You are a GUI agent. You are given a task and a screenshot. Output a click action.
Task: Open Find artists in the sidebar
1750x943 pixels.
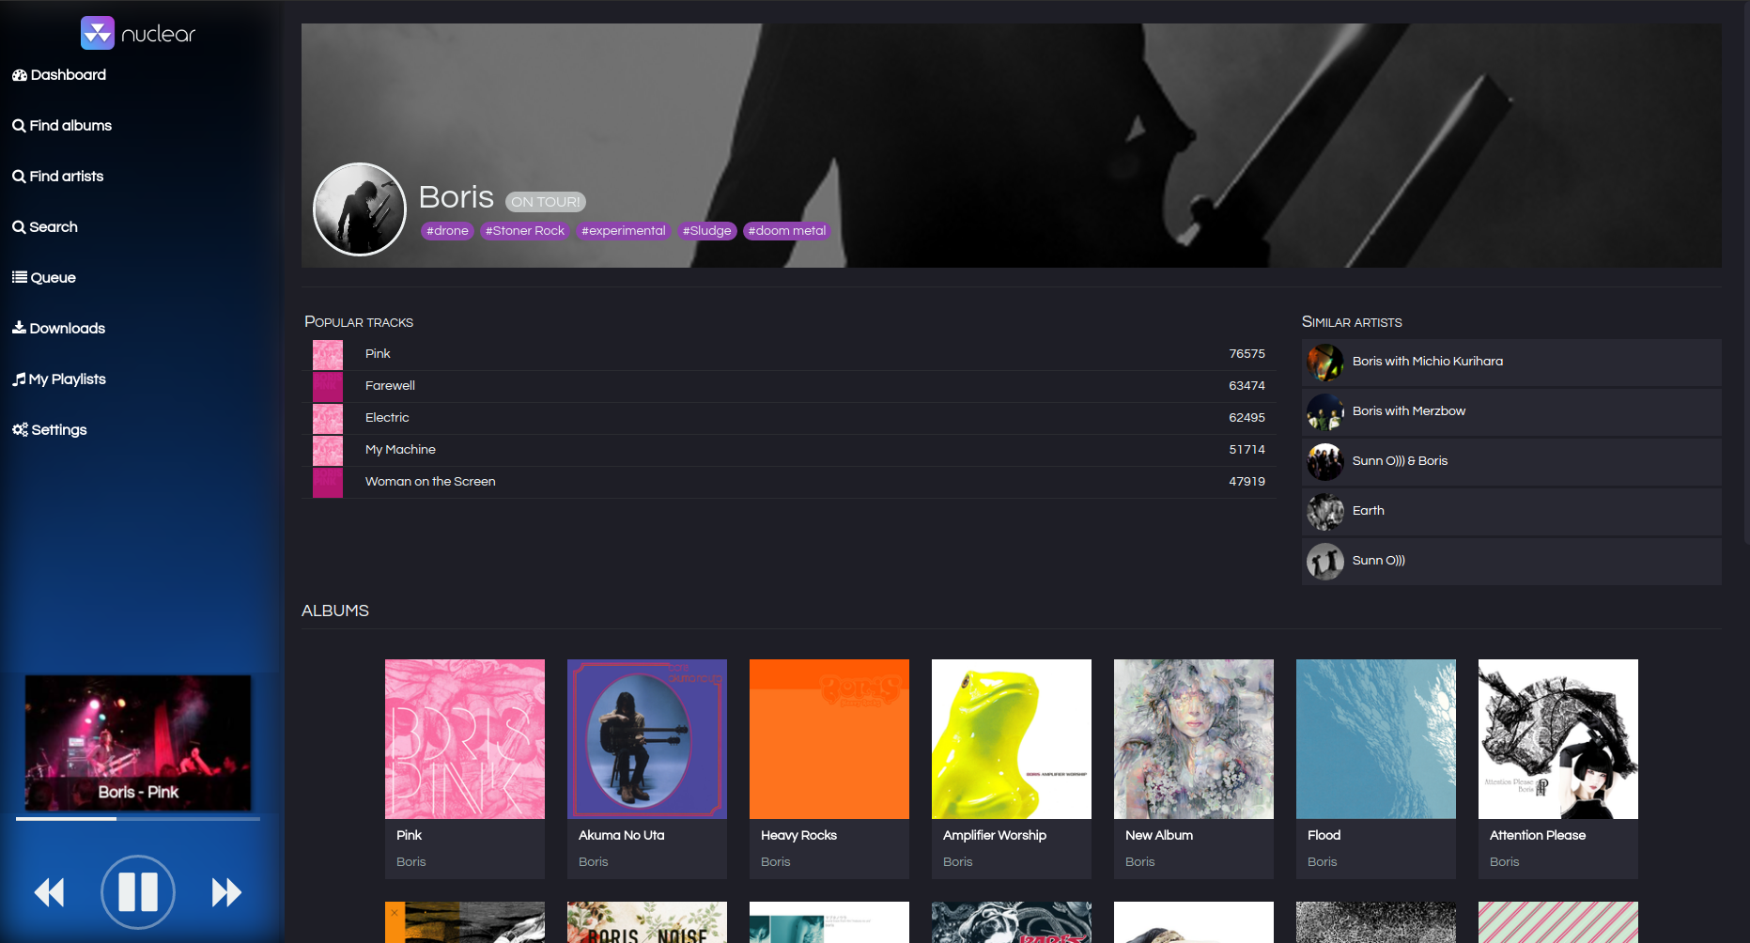click(x=58, y=177)
